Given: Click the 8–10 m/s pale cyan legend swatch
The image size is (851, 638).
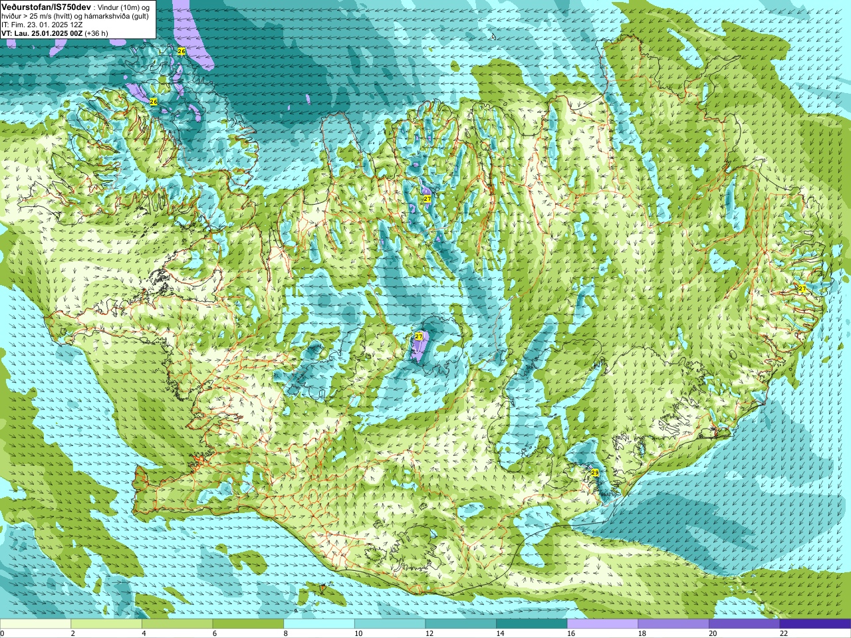Looking at the screenshot, I should coord(319,624).
